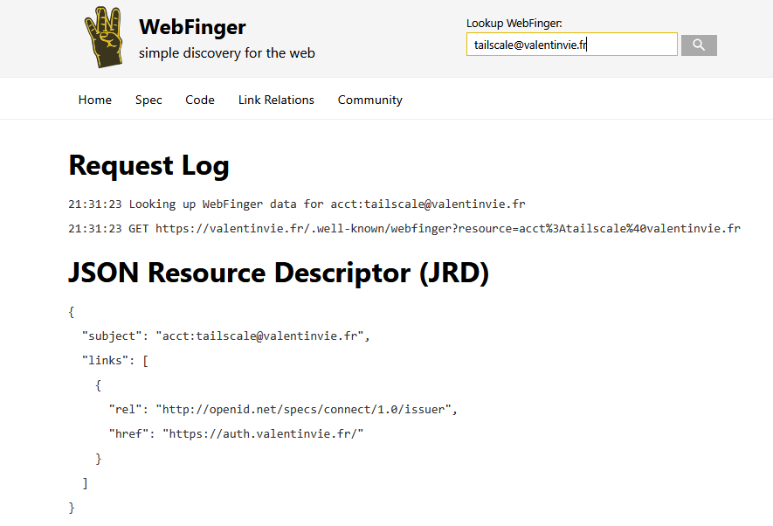The height and width of the screenshot is (526, 773).
Task: Open the Spec page
Action: click(148, 100)
